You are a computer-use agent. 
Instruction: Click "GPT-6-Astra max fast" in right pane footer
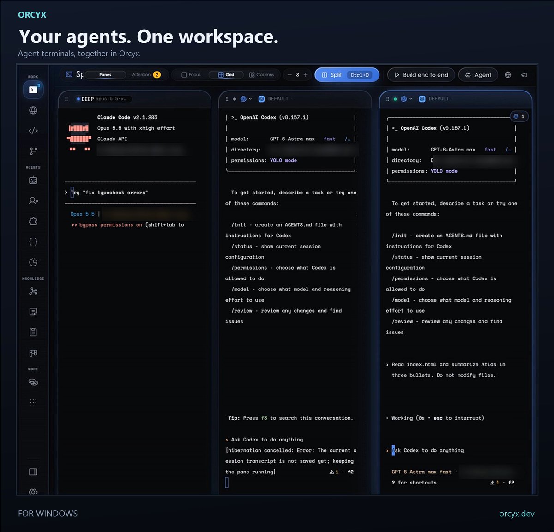coord(421,472)
